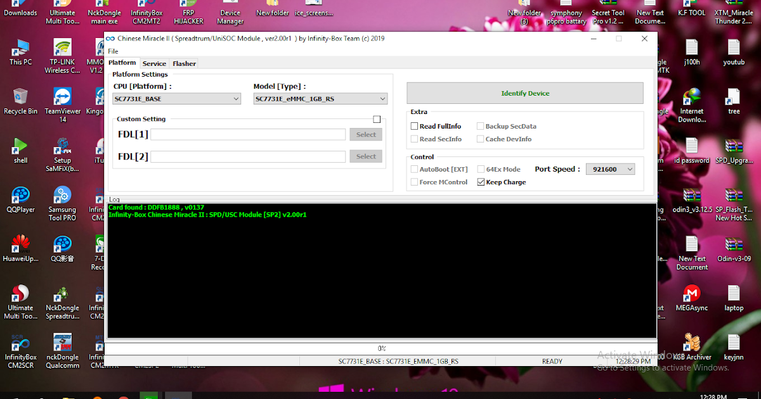Select the QQPlayer desktop icon

tap(20, 200)
